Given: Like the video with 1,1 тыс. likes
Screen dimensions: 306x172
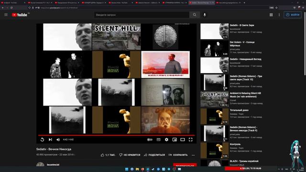Looking at the screenshot, I should (x=108, y=155).
